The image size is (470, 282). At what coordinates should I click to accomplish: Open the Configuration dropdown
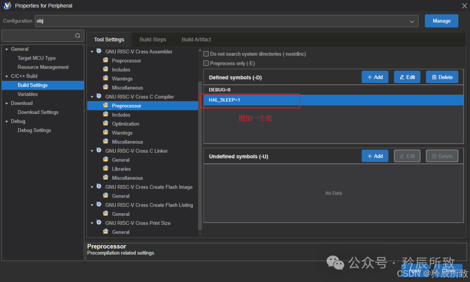pyautogui.click(x=227, y=21)
